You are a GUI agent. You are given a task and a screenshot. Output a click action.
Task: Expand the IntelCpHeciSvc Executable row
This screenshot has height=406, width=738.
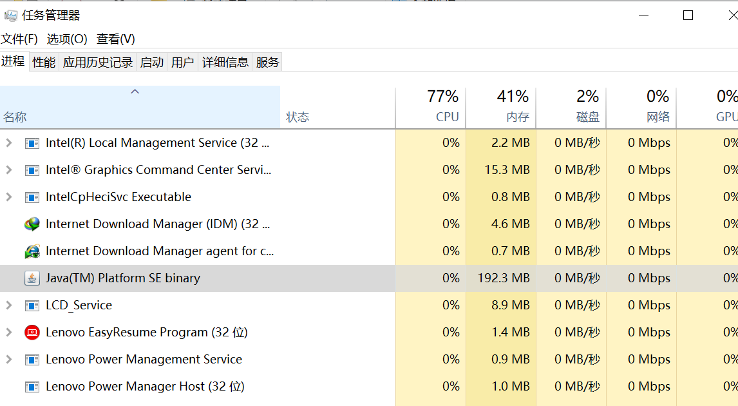(x=9, y=197)
